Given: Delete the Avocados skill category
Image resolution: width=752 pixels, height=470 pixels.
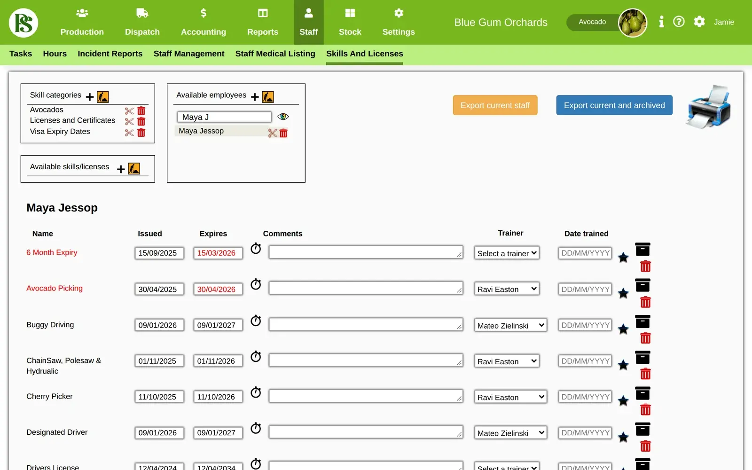Looking at the screenshot, I should coord(141,111).
